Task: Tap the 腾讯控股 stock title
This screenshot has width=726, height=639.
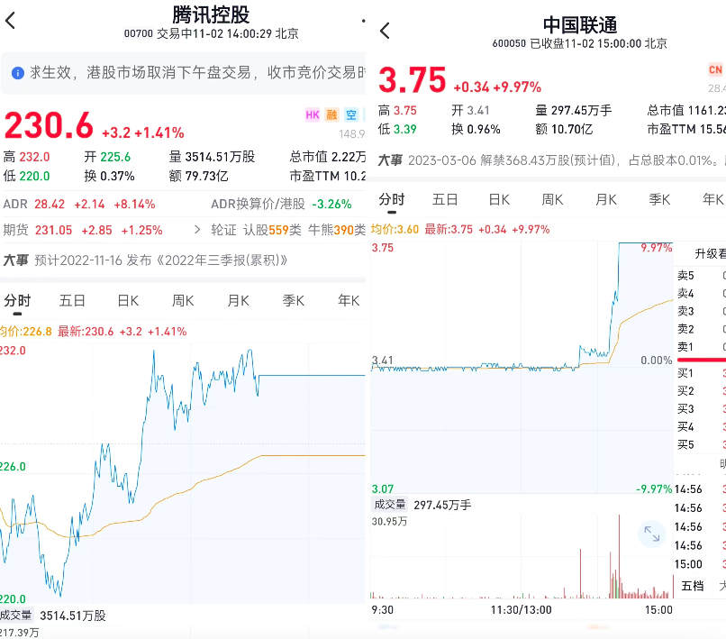Action: pyautogui.click(x=211, y=14)
